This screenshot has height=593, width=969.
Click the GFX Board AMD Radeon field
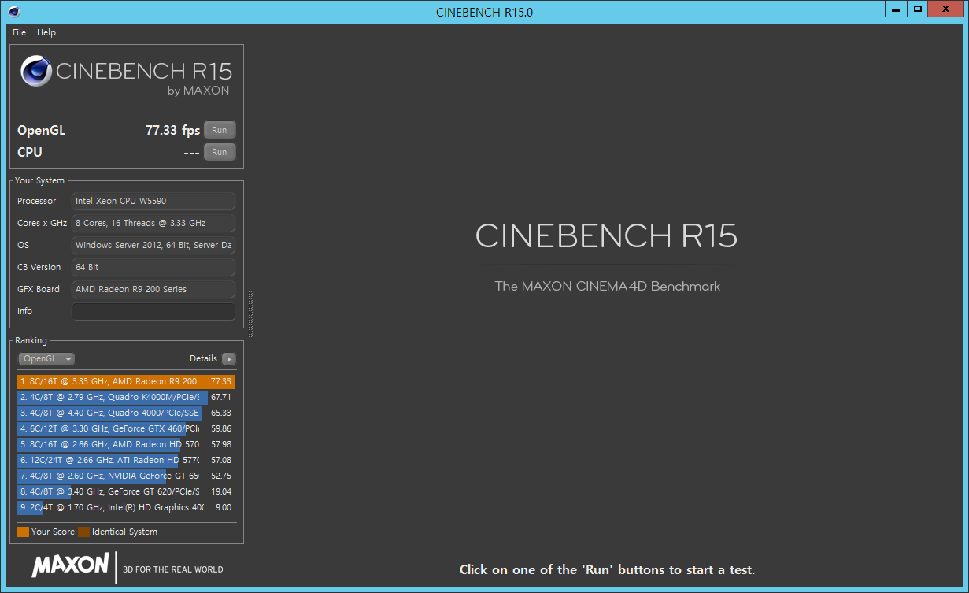coord(153,289)
